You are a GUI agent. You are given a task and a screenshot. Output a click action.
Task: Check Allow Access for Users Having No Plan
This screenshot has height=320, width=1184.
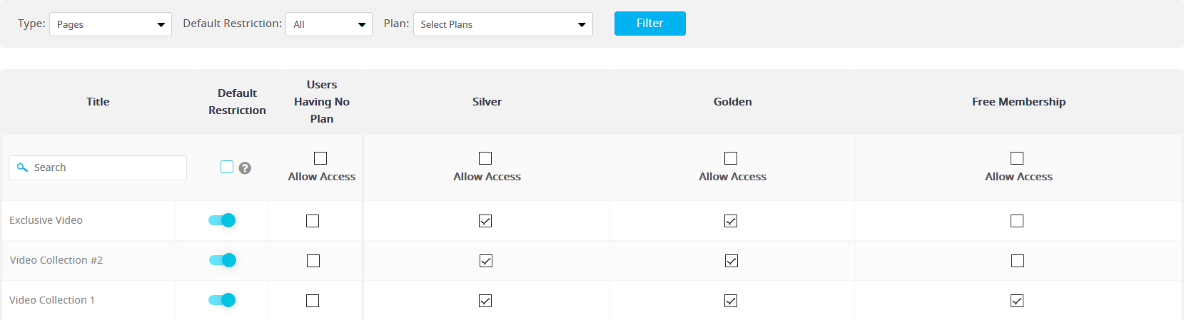click(320, 158)
